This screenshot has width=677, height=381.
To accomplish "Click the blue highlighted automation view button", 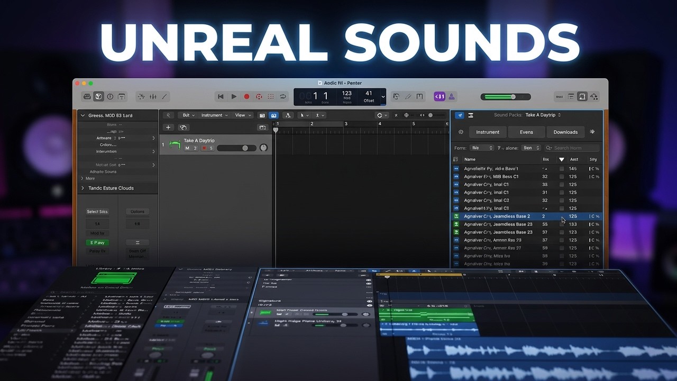I will click(273, 115).
